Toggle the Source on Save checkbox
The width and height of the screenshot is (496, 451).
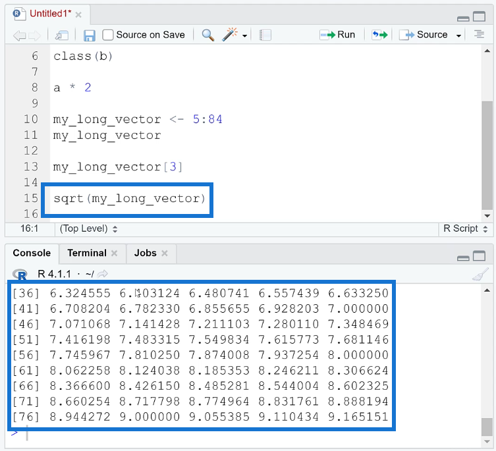(108, 35)
